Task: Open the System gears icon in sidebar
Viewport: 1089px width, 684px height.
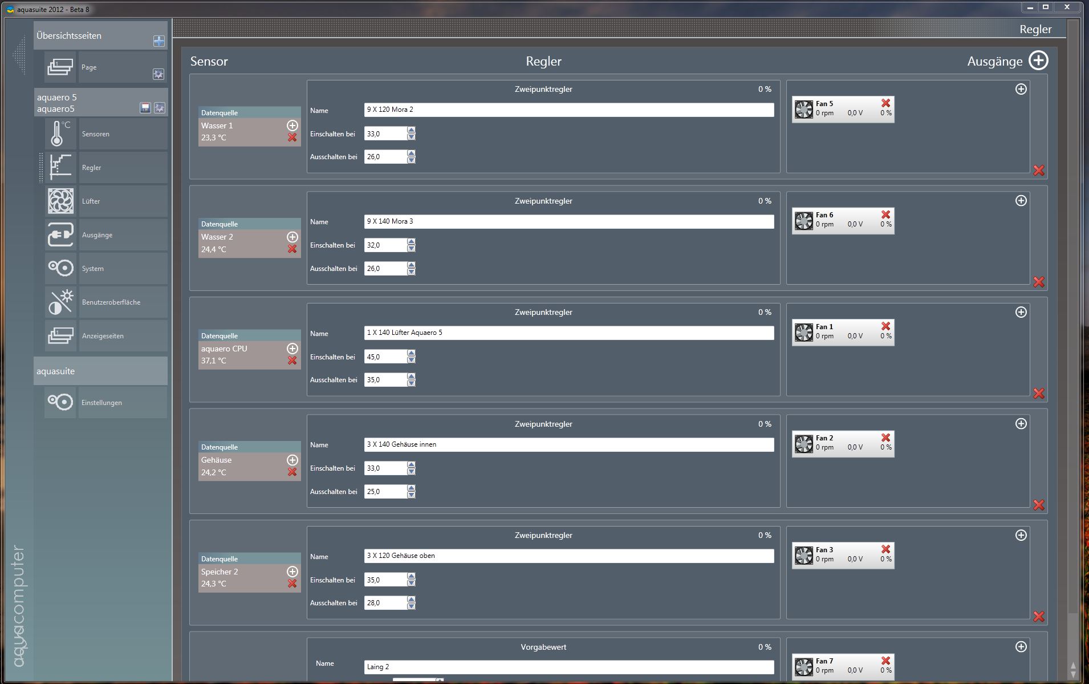Action: [x=60, y=269]
